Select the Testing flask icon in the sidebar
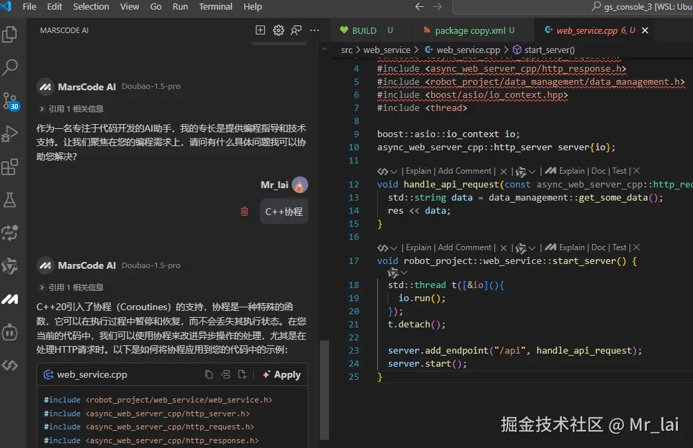The width and height of the screenshot is (693, 448). pos(10,200)
